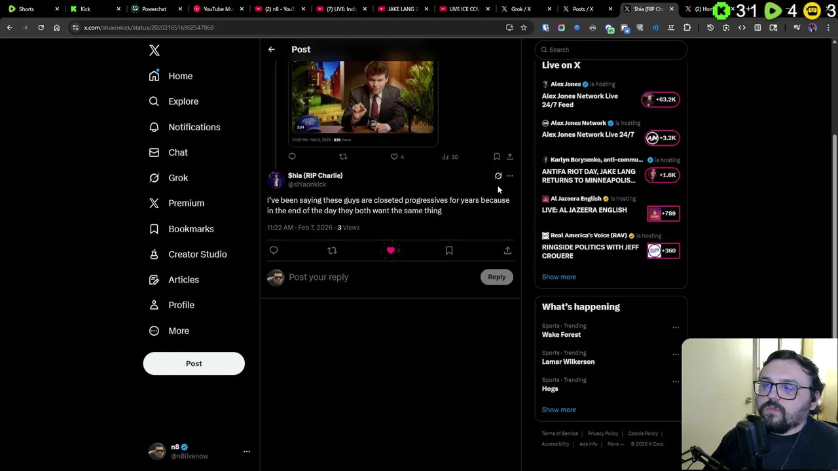Open Profile page
This screenshot has width=838, height=471.
click(x=172, y=305)
